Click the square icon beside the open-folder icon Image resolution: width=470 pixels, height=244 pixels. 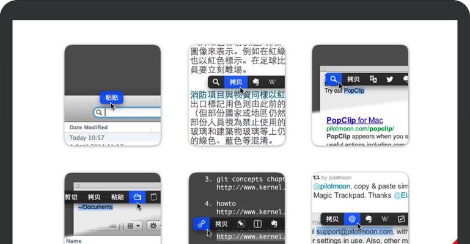coord(153,197)
